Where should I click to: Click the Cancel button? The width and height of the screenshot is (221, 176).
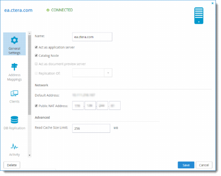tap(204, 165)
